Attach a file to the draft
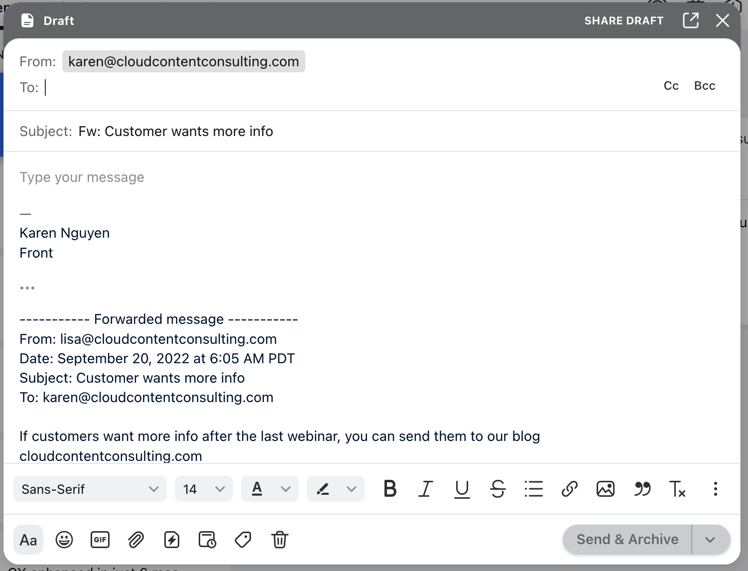This screenshot has width=748, height=571. point(136,540)
